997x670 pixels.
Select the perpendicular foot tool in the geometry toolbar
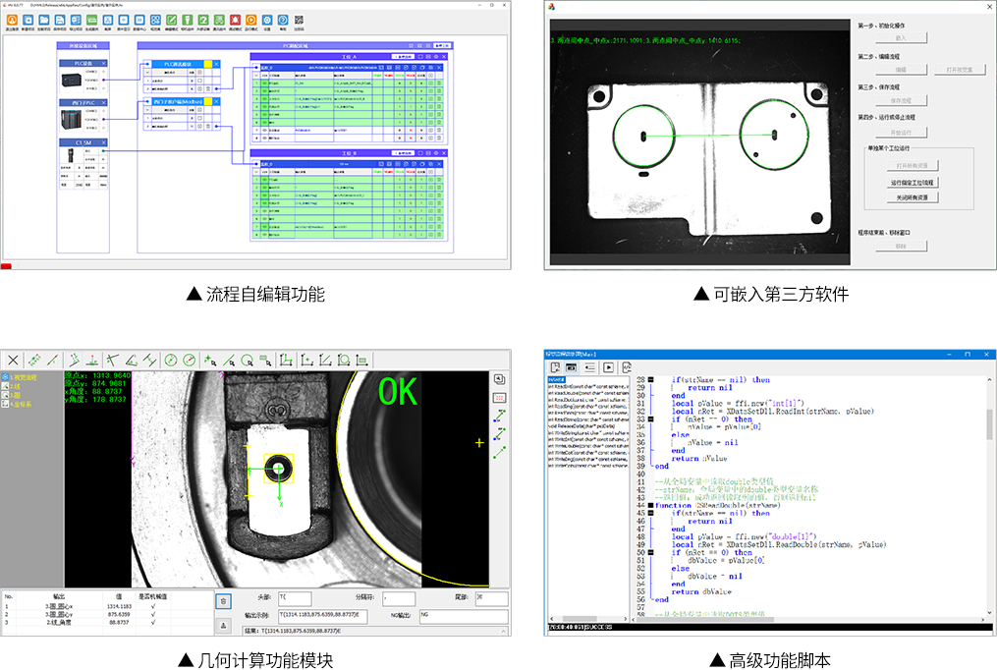[x=93, y=361]
